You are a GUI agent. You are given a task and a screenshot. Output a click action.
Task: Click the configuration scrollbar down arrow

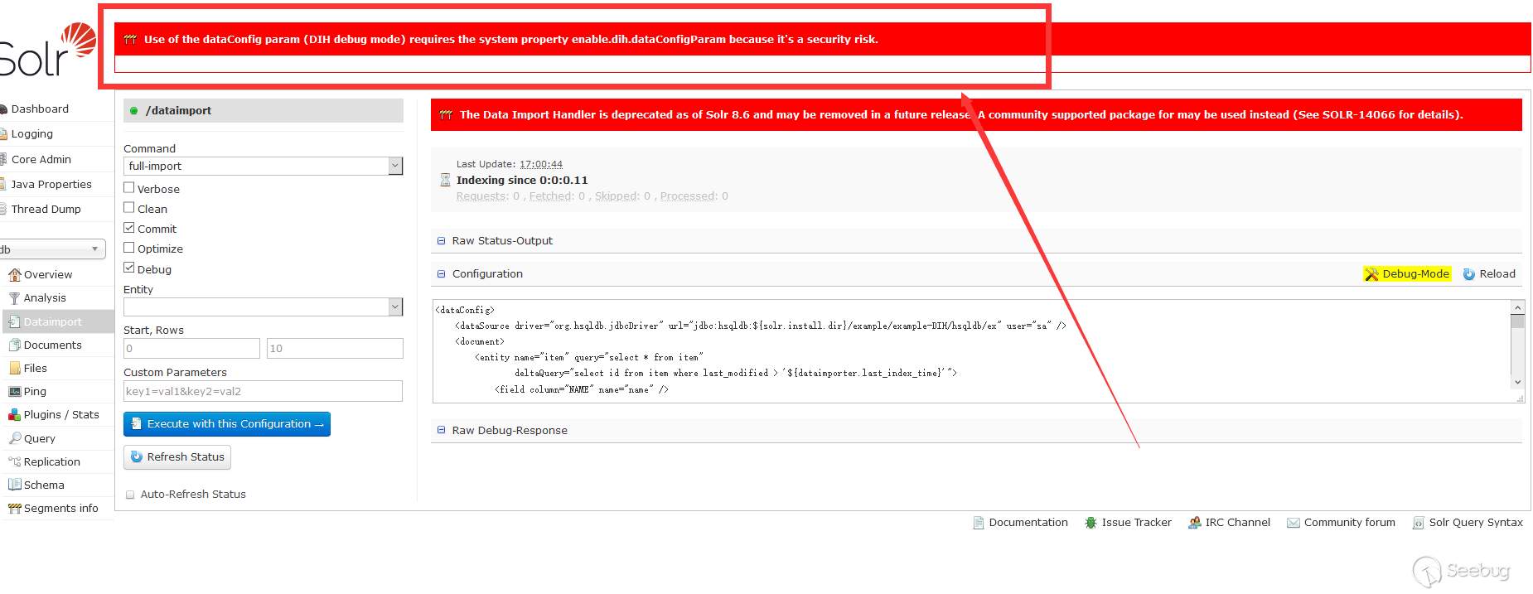pos(1518,382)
